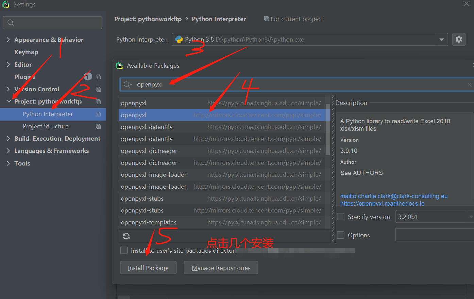Open the version 3.2.0b1 dropdown
This screenshot has width=474, height=299.
(471, 217)
